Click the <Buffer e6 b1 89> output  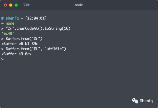coord(20,44)
